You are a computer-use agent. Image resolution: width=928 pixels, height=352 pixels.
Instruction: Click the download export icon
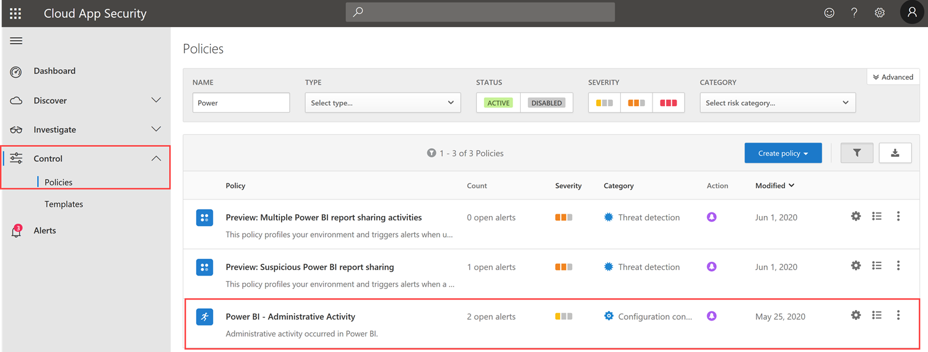tap(895, 153)
